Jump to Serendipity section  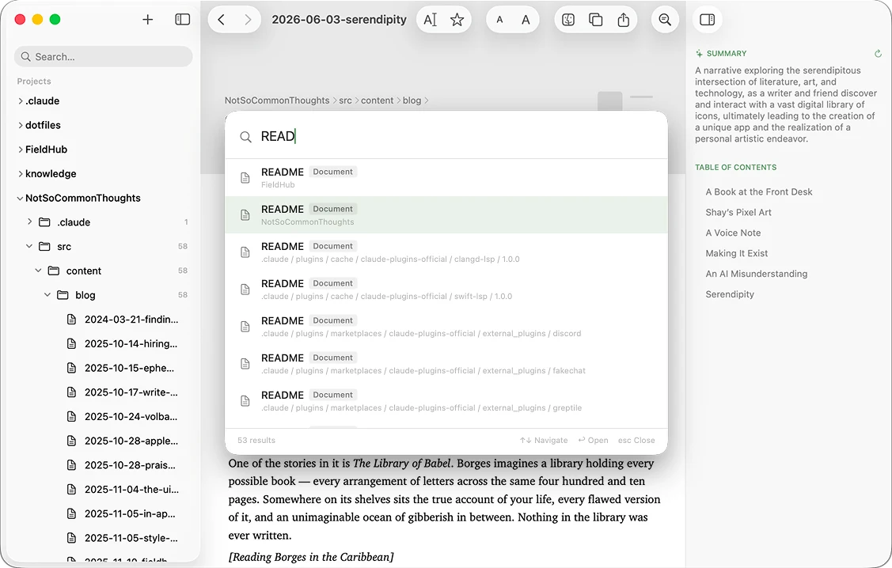tap(730, 294)
